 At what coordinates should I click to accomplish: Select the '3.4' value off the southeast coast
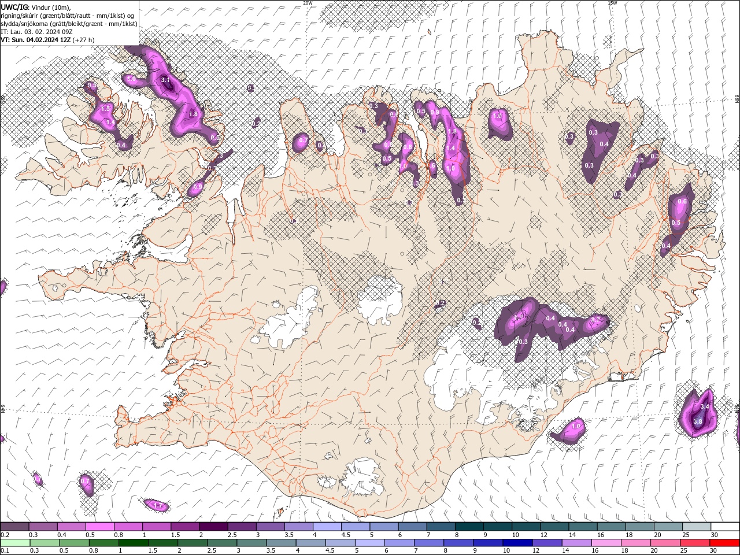tap(705, 407)
